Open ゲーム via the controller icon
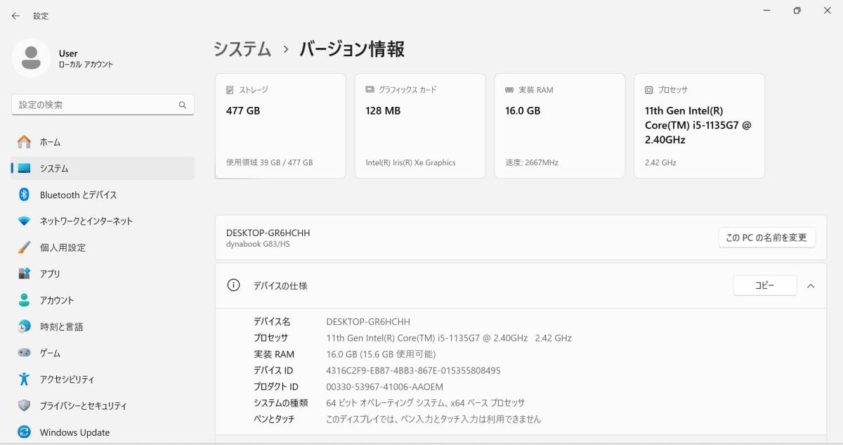The height and width of the screenshot is (445, 843). (x=25, y=353)
